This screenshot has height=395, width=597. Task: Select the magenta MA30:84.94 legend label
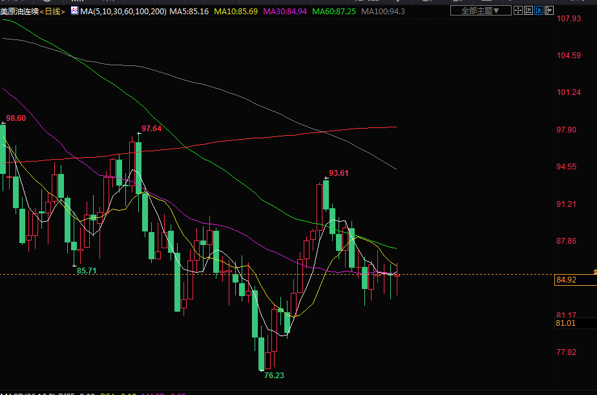[x=285, y=12]
